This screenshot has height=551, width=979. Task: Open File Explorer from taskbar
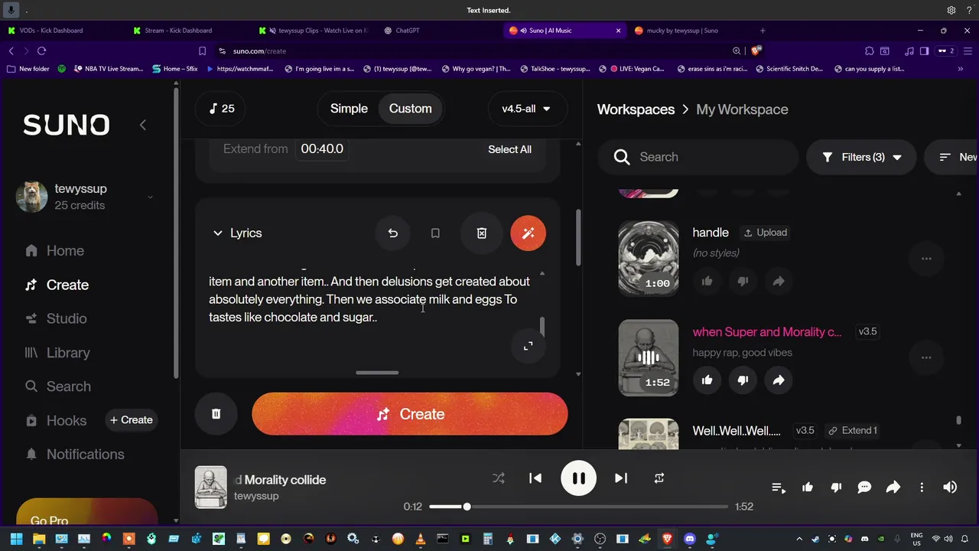click(x=39, y=539)
